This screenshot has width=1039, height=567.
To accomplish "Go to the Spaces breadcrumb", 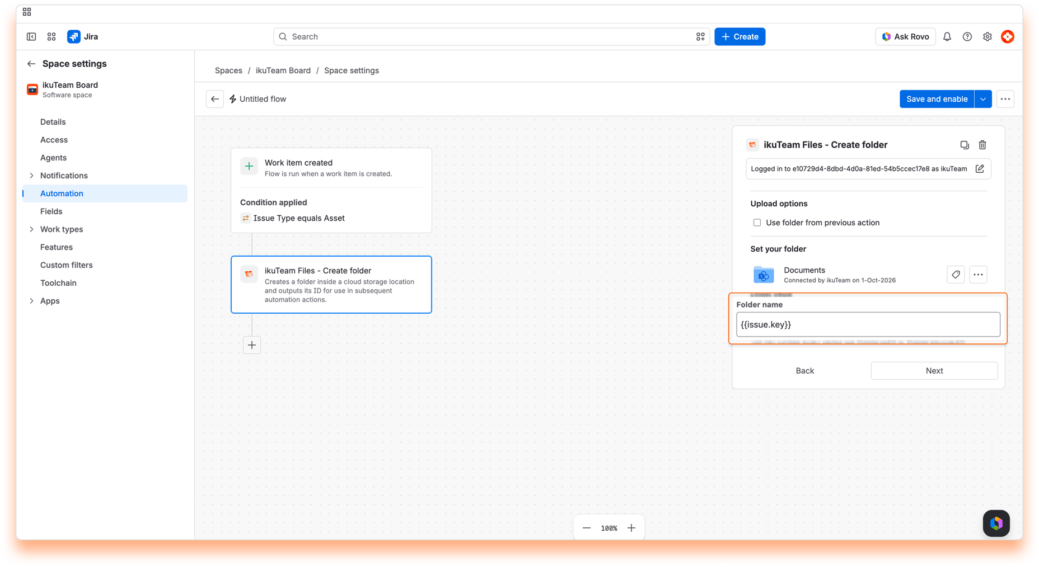I will tap(228, 70).
